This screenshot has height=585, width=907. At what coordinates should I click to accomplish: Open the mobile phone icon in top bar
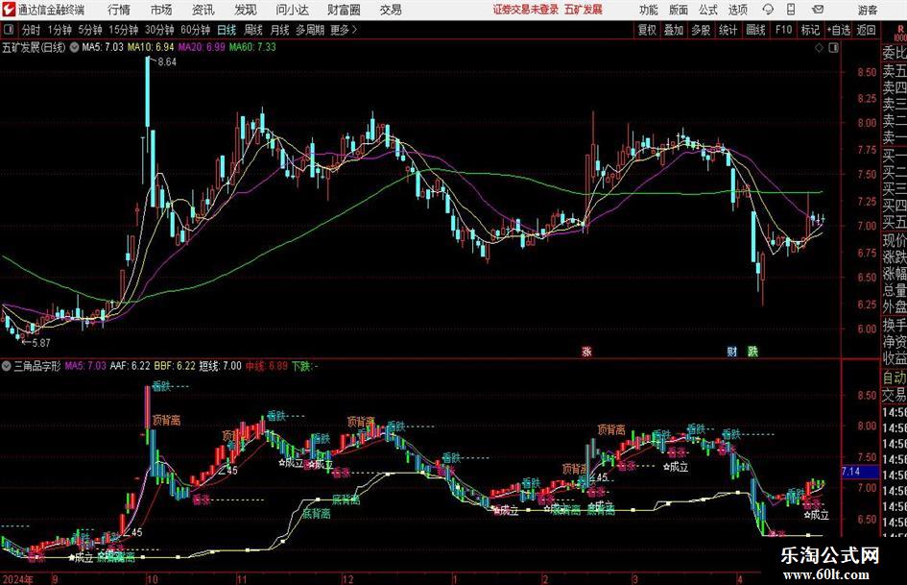point(791,10)
